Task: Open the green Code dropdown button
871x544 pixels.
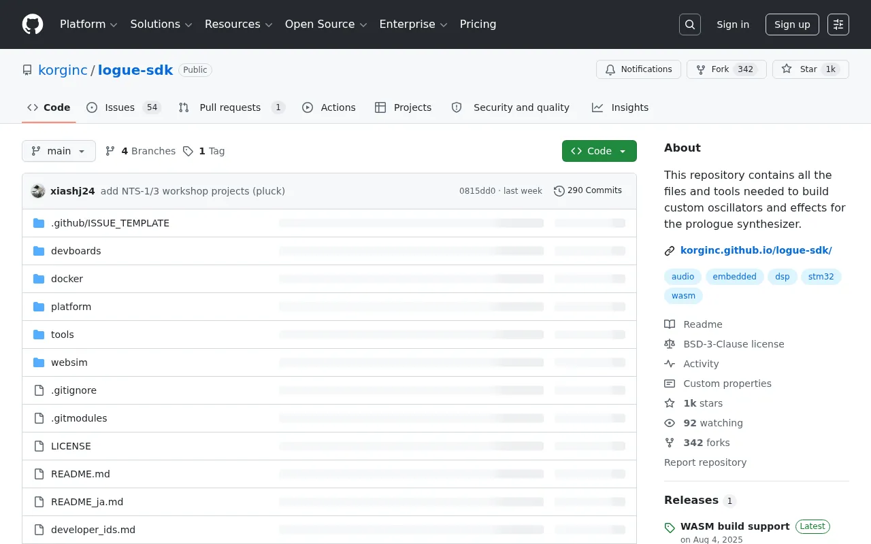Action: pyautogui.click(x=599, y=151)
